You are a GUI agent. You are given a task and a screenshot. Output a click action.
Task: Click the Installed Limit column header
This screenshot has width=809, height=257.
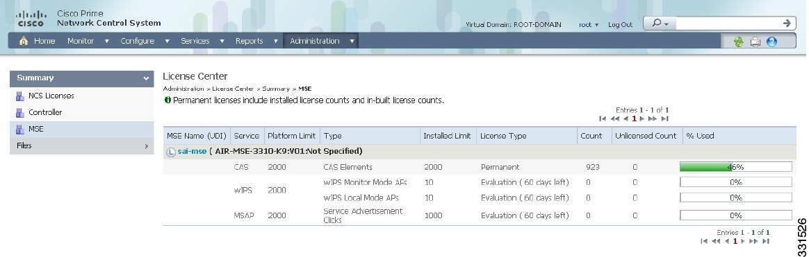447,136
